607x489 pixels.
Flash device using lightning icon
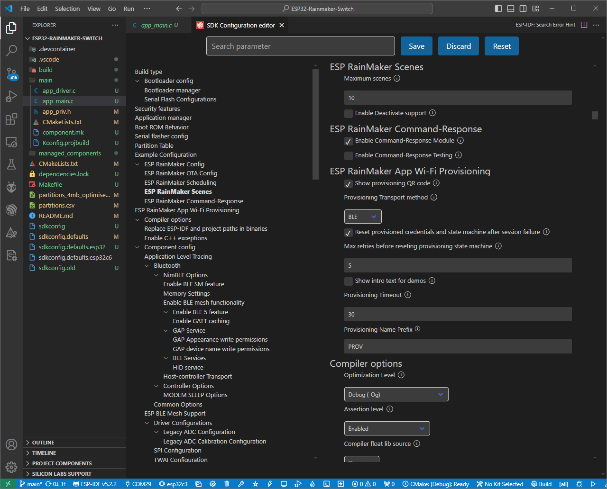pyautogui.click(x=269, y=484)
